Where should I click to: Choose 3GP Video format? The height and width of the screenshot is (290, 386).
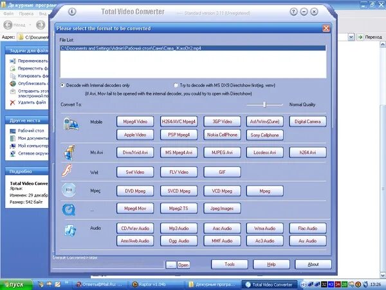coord(222,122)
